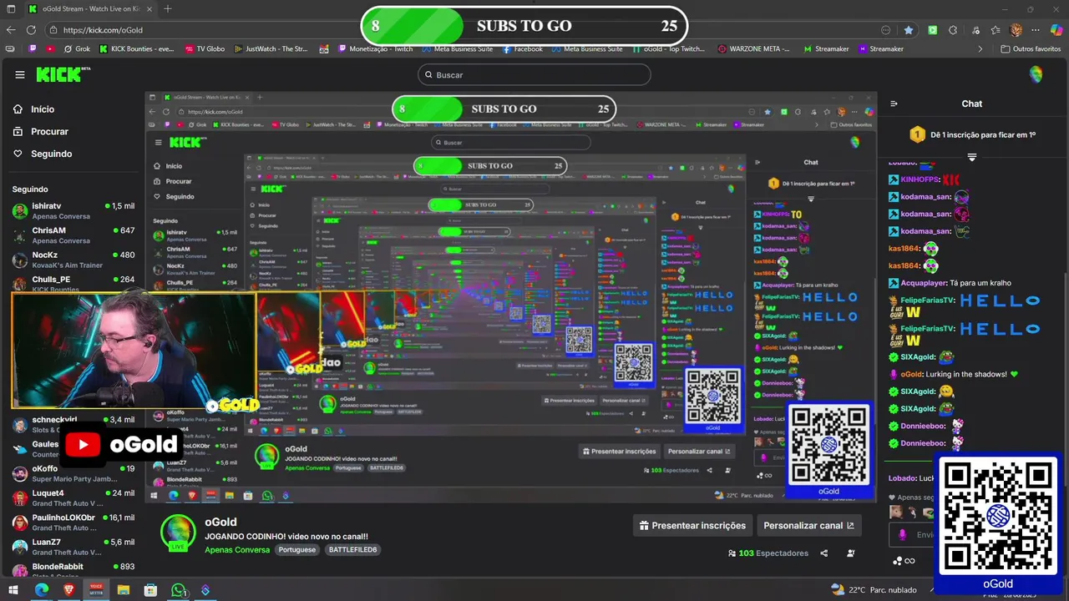This screenshot has width=1069, height=601.
Task: Open the JustWatch bookmark
Action: click(271, 48)
